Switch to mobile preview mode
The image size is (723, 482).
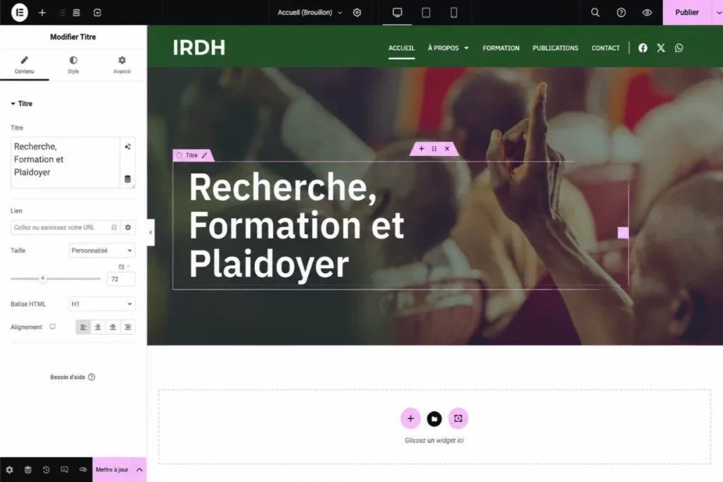[x=454, y=13]
